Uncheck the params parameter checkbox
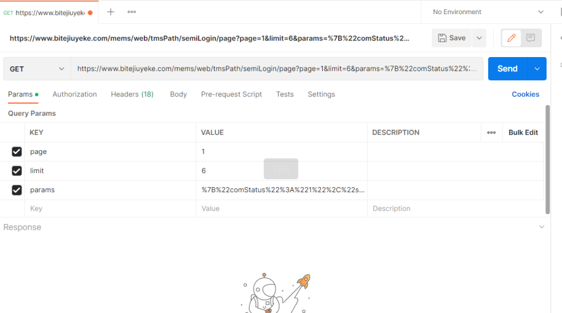 click(17, 190)
